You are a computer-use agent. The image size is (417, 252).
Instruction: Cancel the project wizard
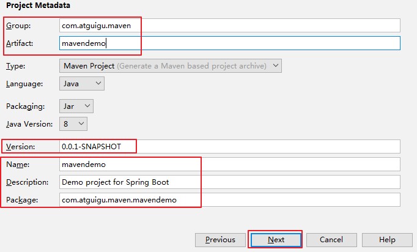coord(331,240)
